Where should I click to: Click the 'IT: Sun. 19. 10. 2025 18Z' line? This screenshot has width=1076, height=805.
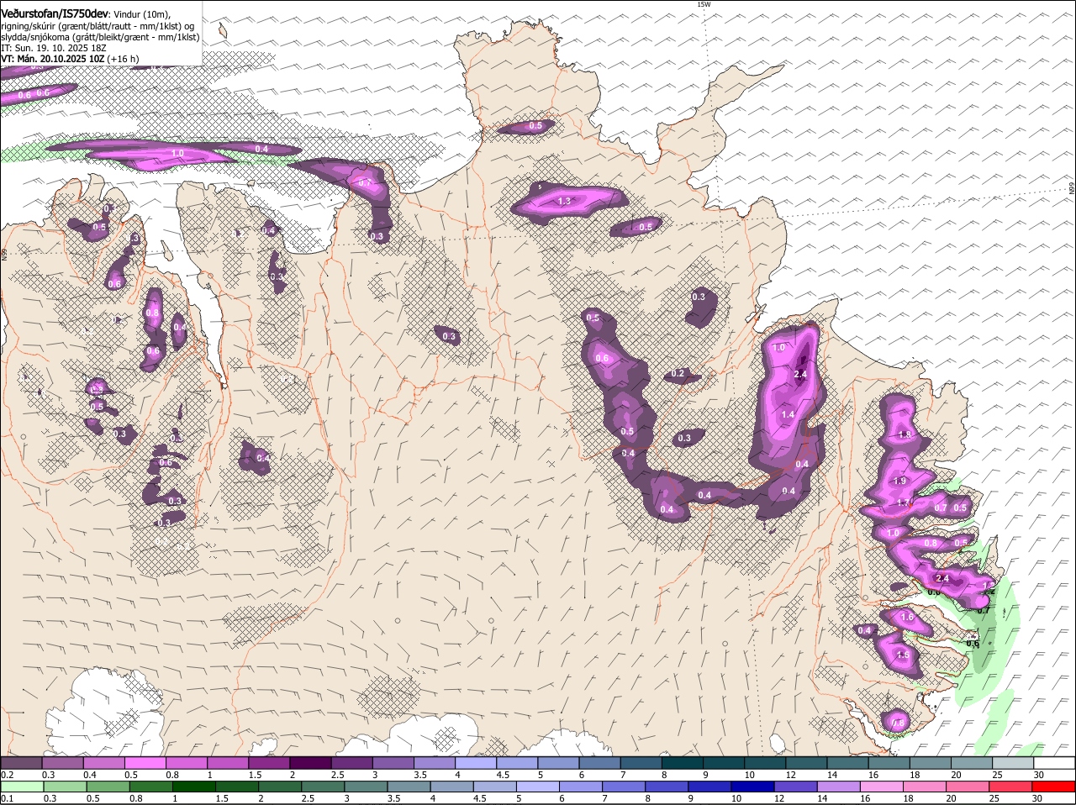pyautogui.click(x=54, y=48)
